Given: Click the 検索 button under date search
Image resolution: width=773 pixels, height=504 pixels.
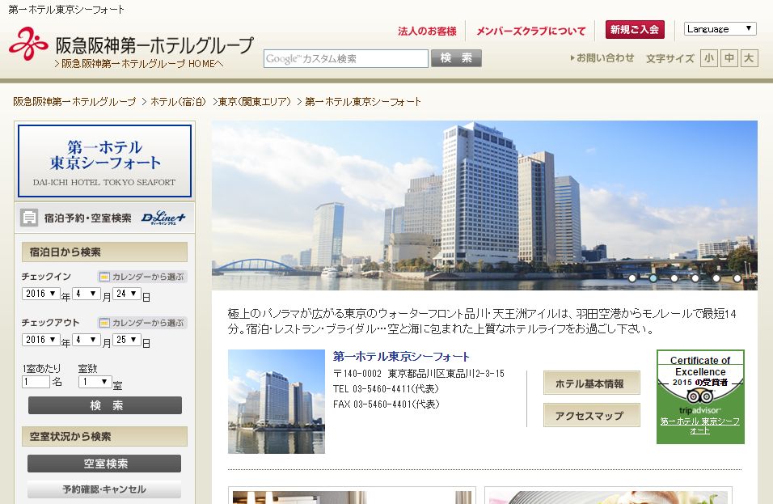Looking at the screenshot, I should (x=105, y=405).
